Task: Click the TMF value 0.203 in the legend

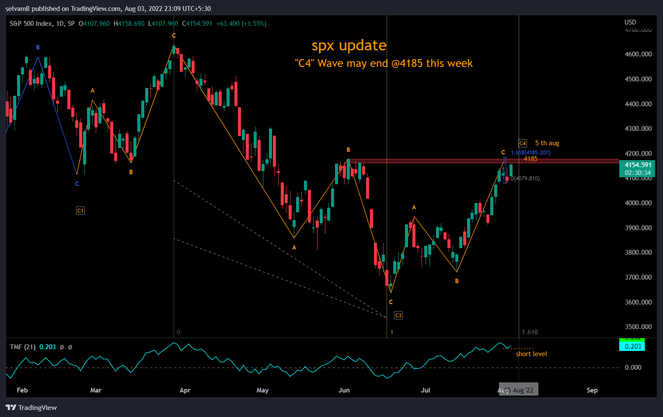Action: click(x=48, y=347)
